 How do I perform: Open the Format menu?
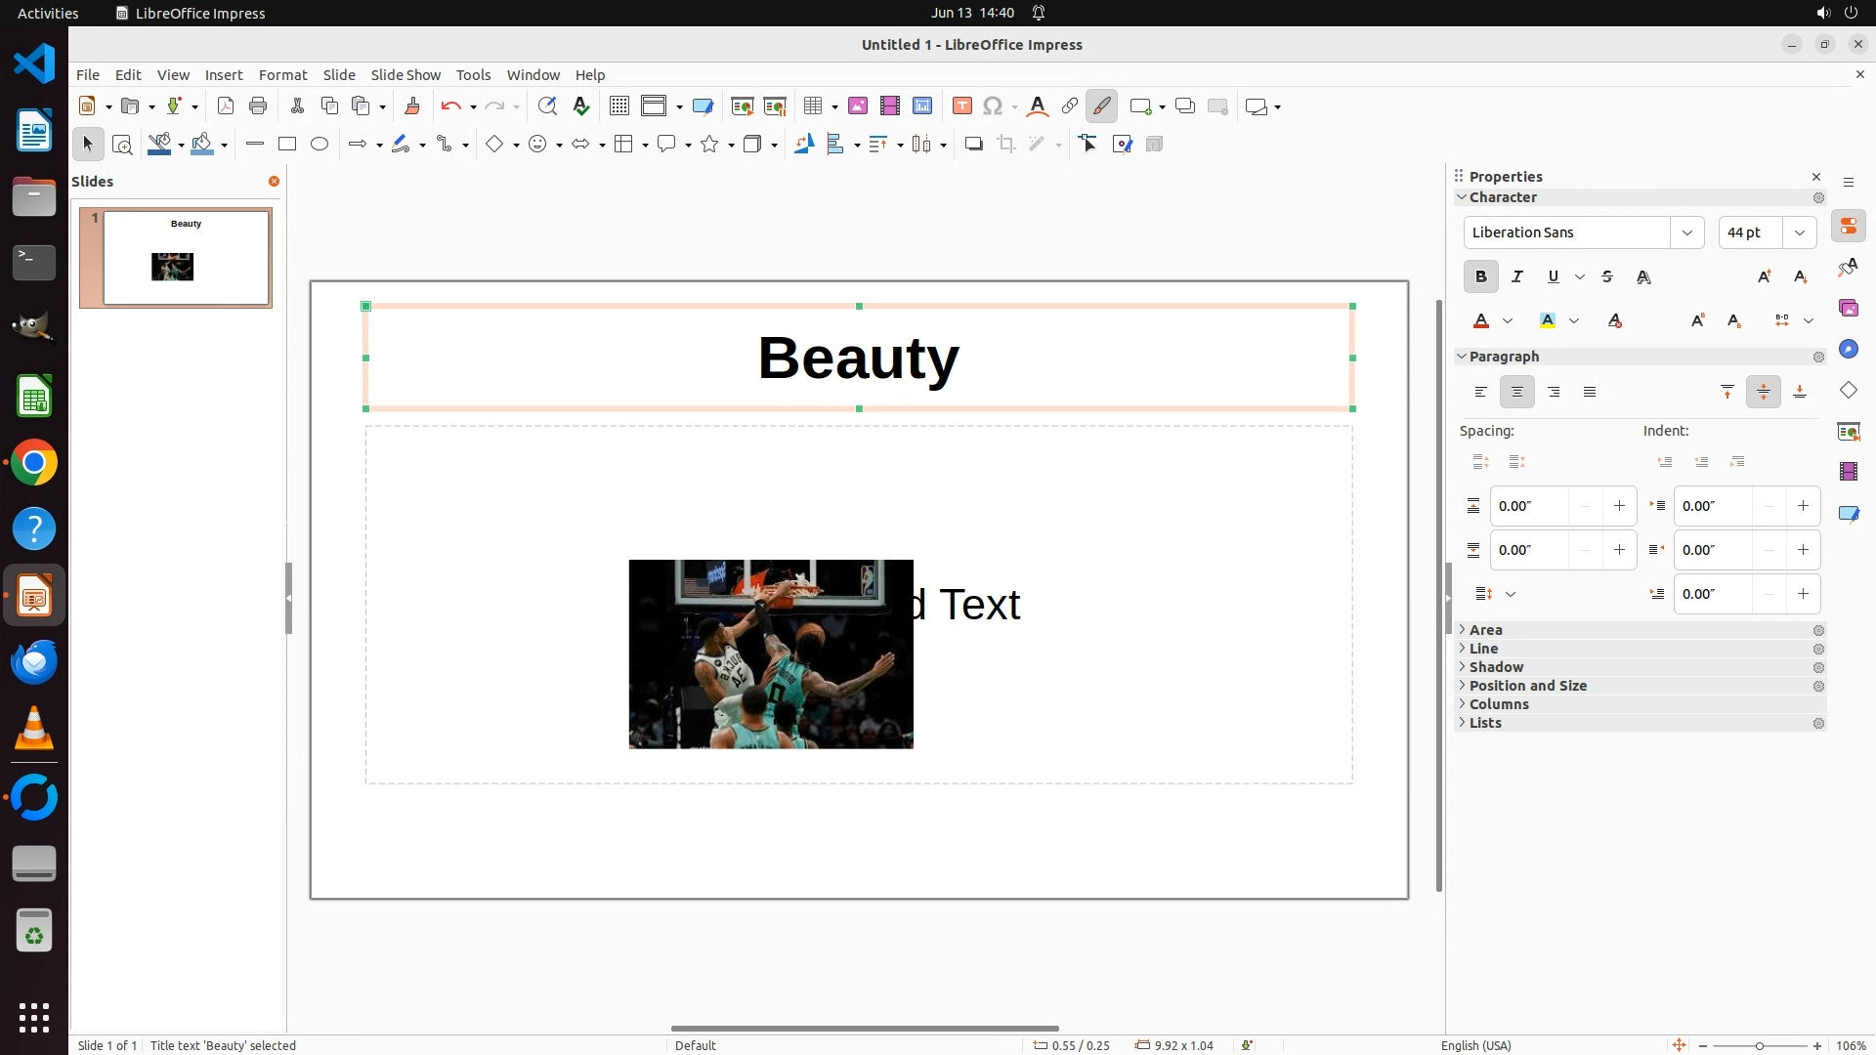coord(282,75)
